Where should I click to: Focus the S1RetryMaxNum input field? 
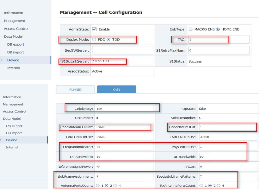[218, 50]
